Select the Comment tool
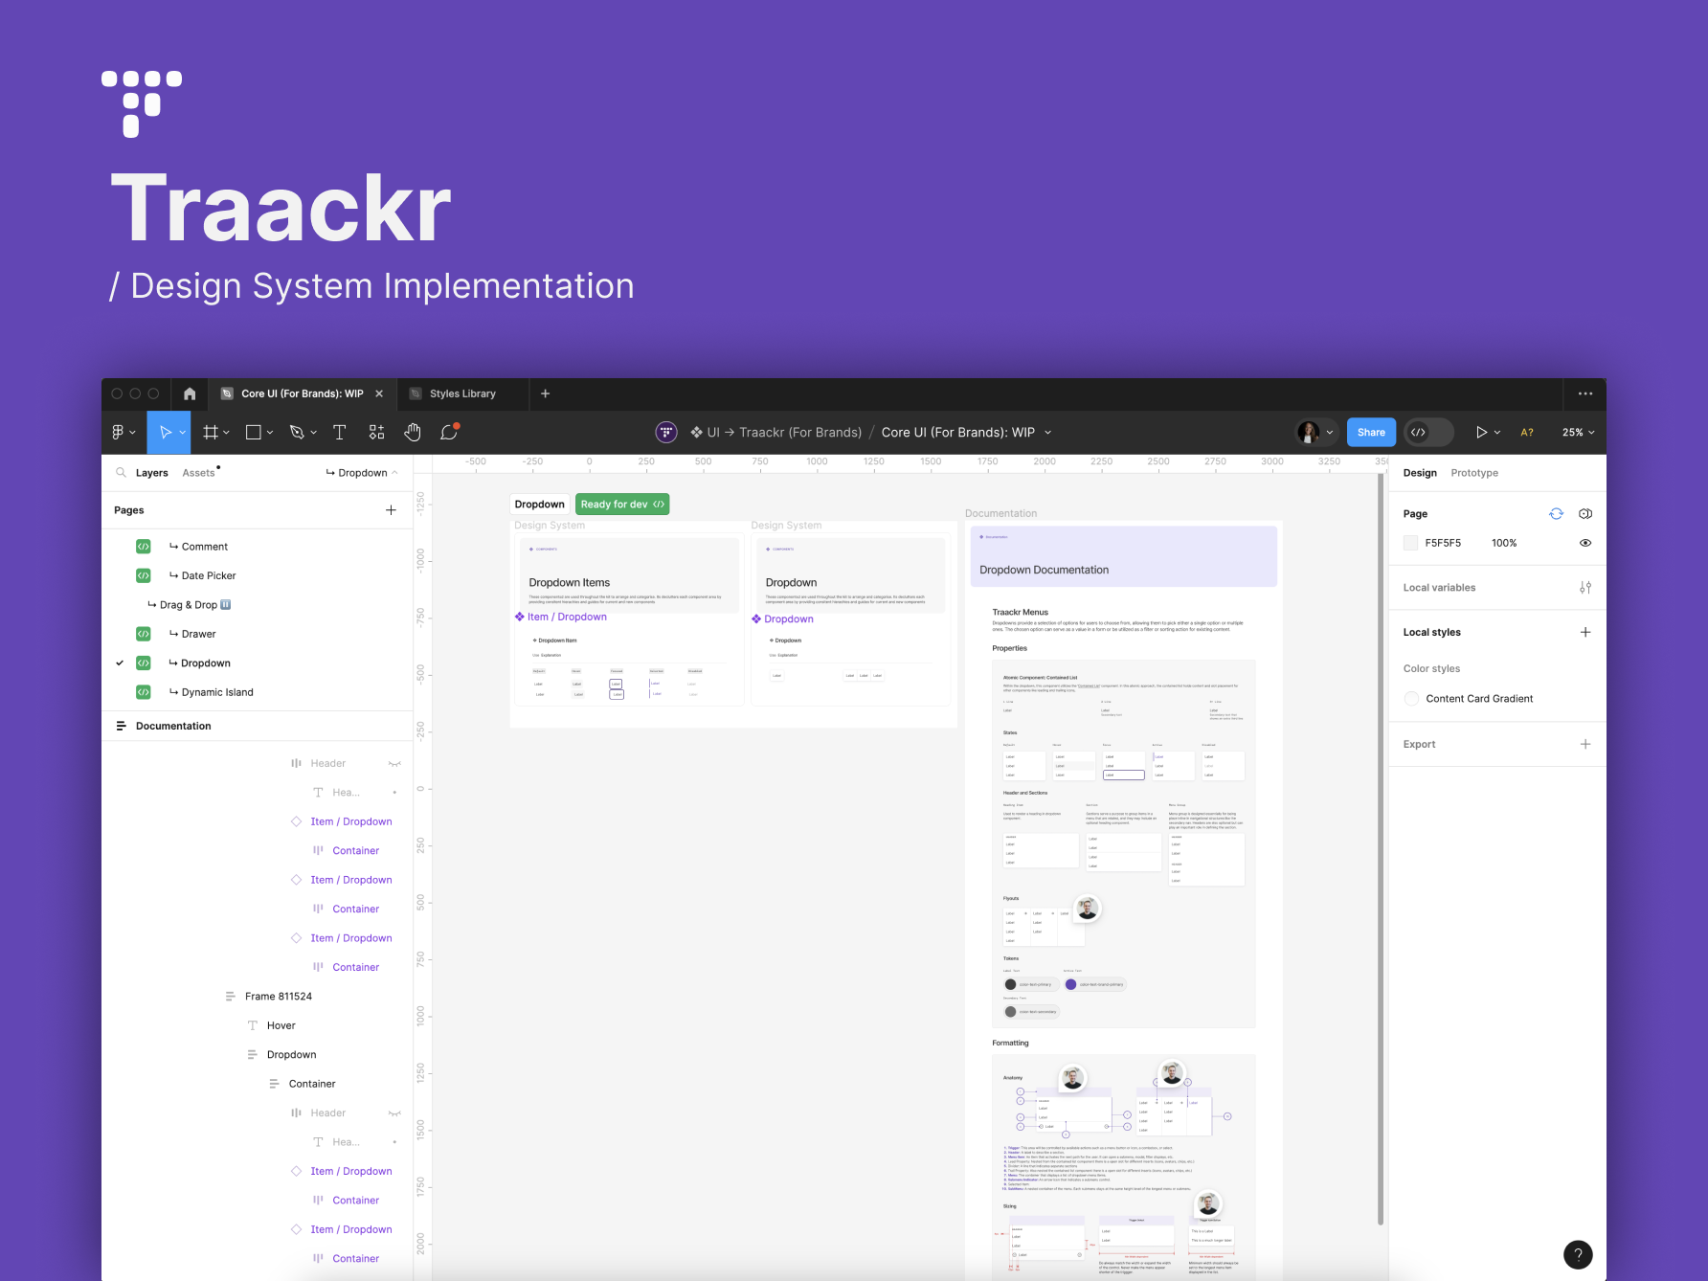Screen dimensions: 1708x1281 click(x=449, y=433)
